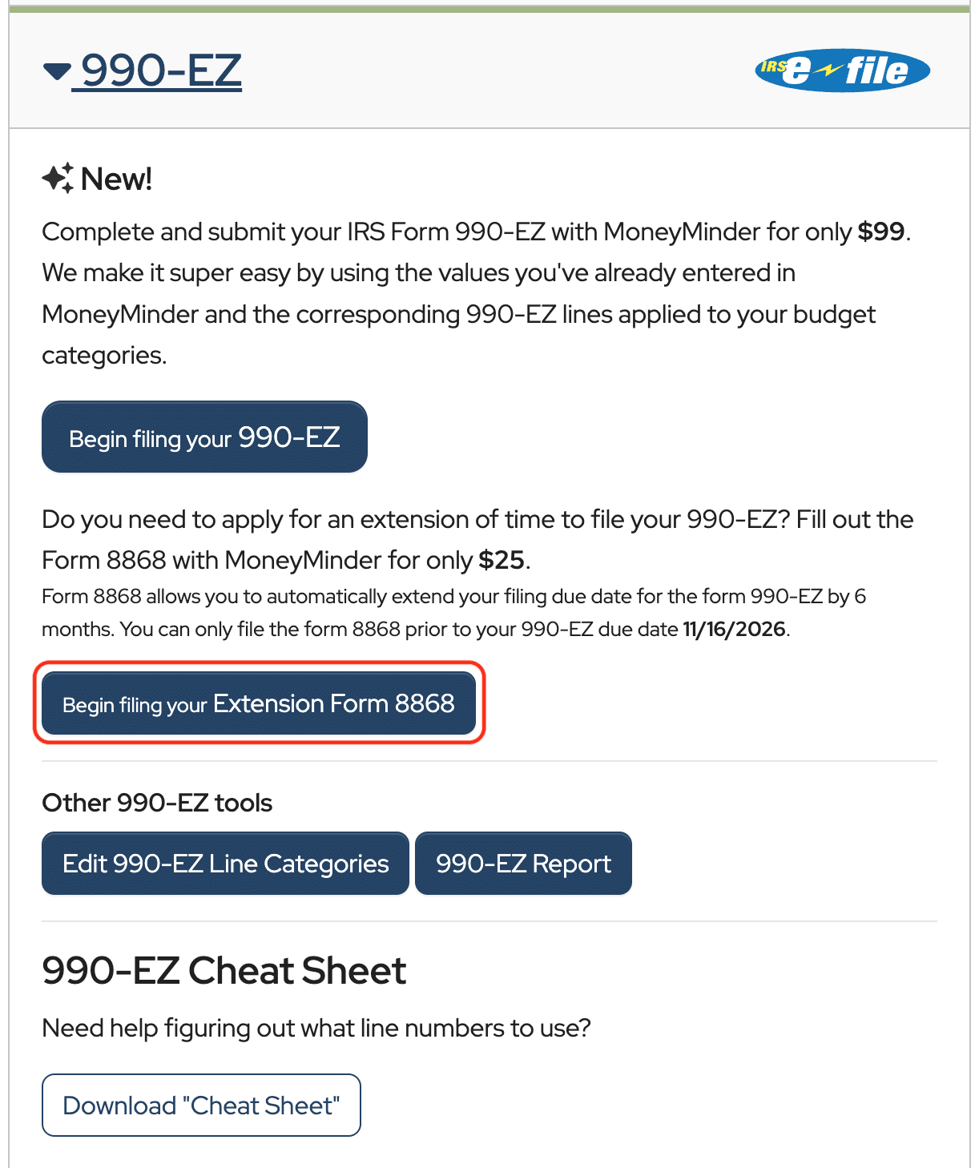Click "Need help figuring out" line text
This screenshot has height=1168, width=979.
pos(316,1028)
